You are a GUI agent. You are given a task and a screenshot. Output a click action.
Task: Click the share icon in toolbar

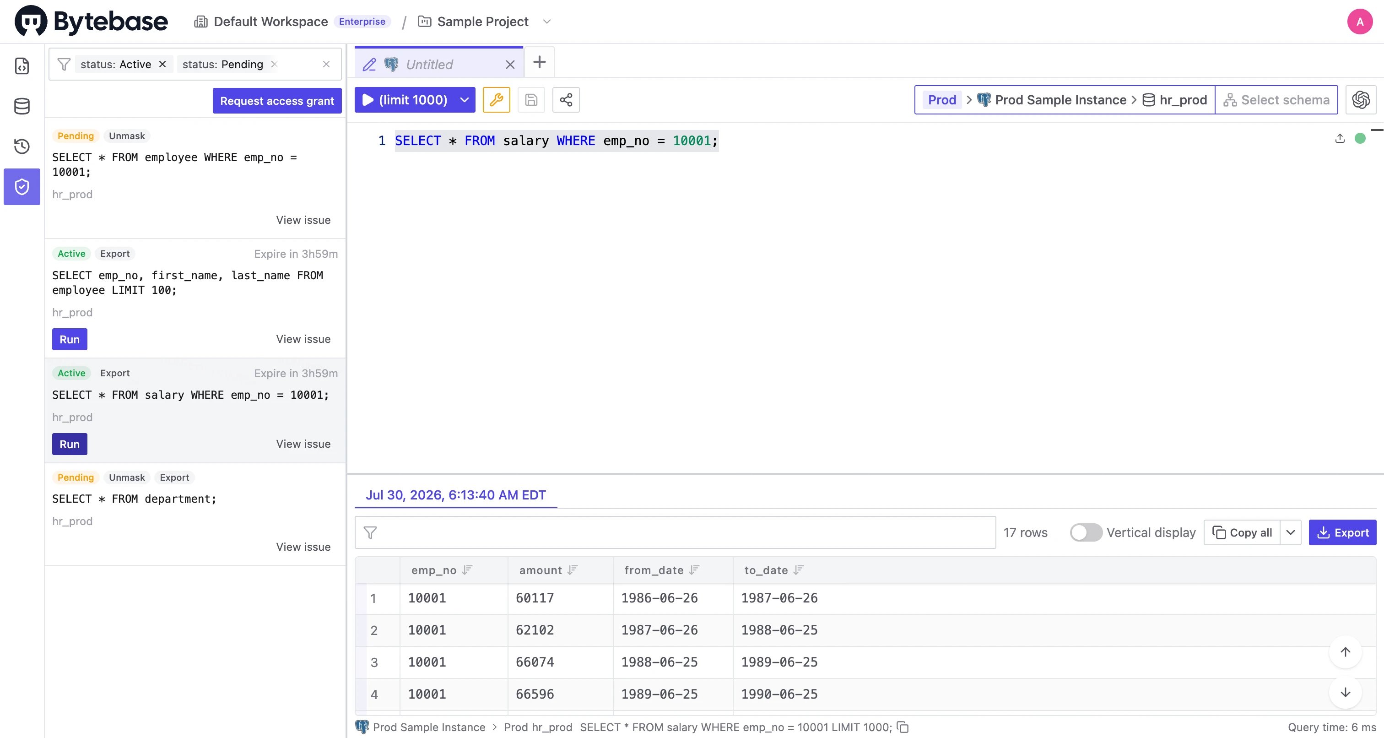pos(566,100)
